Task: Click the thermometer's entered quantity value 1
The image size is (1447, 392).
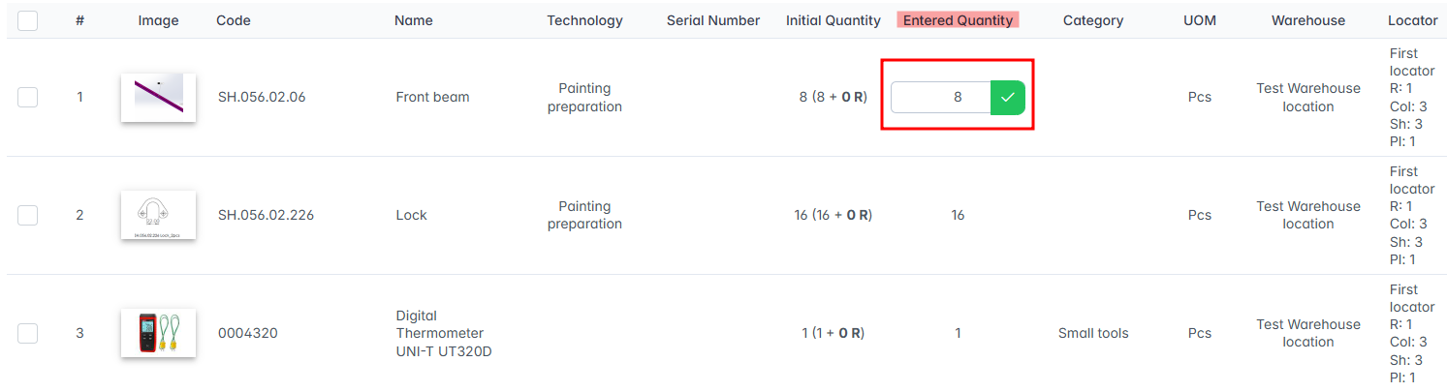Action: 958,333
